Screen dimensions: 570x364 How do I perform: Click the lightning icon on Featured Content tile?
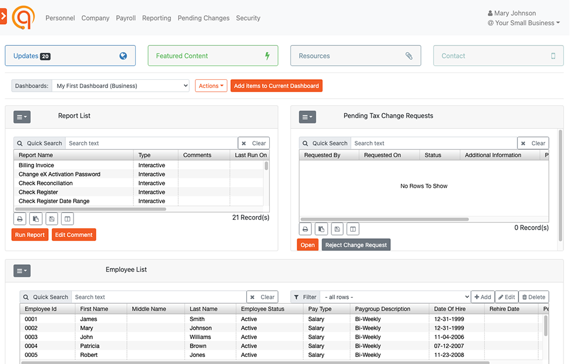(x=267, y=55)
